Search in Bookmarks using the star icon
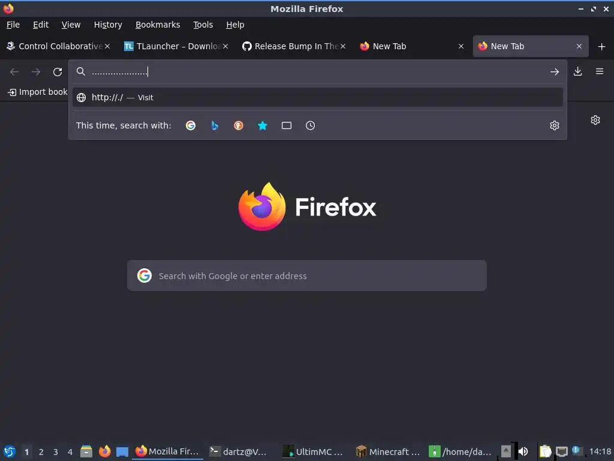Screen dimensions: 614x461 [x=263, y=125]
